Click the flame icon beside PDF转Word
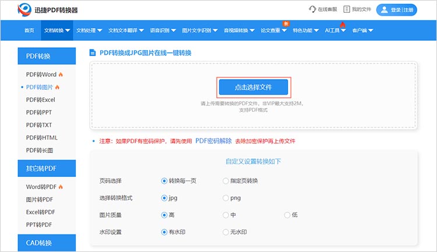This screenshot has height=252, width=437. (x=61, y=74)
